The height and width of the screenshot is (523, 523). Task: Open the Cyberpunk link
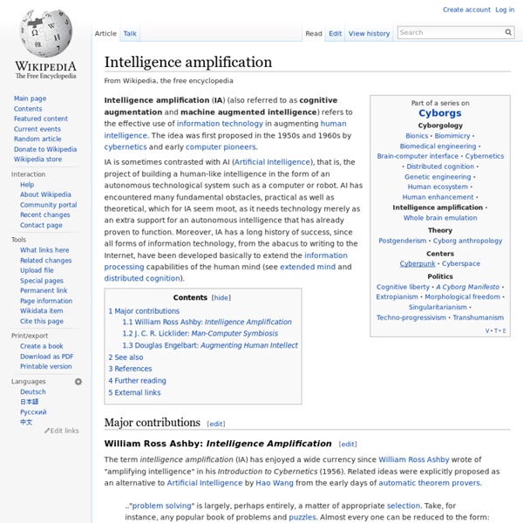[x=418, y=263]
